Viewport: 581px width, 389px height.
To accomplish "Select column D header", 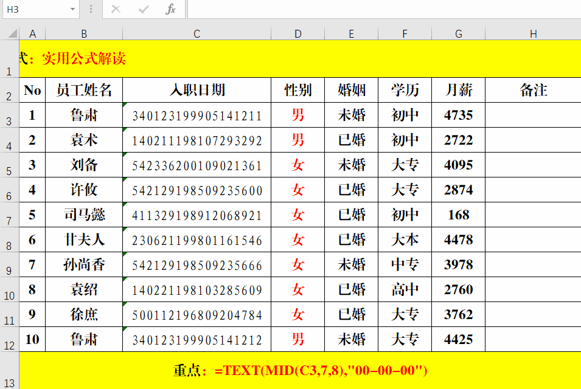I will click(298, 33).
